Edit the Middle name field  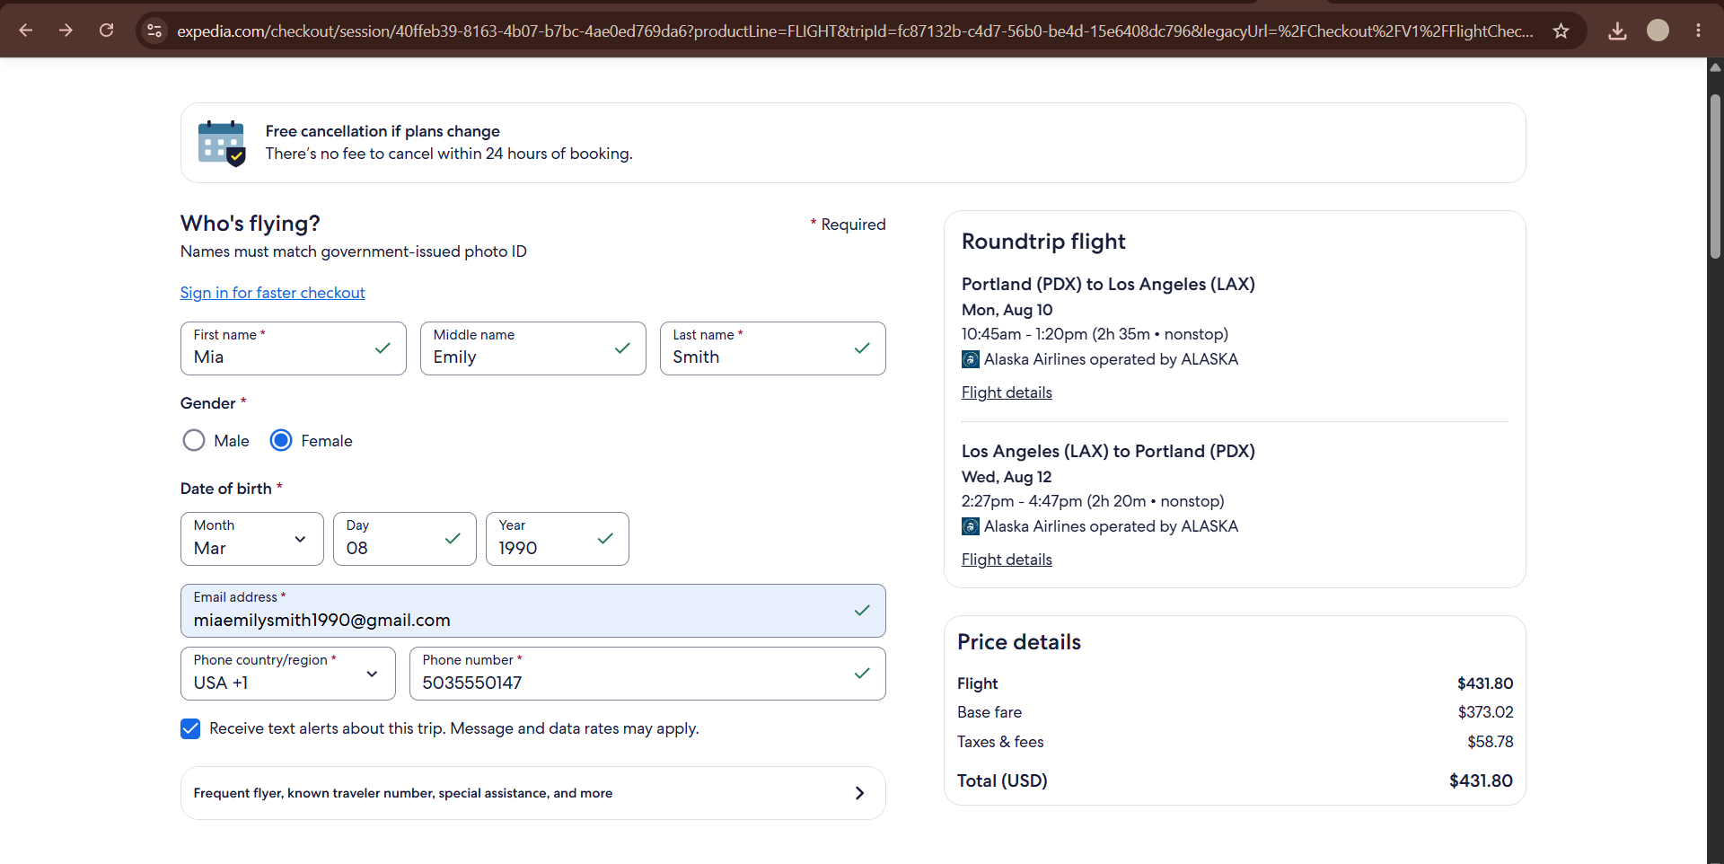pyautogui.click(x=533, y=348)
